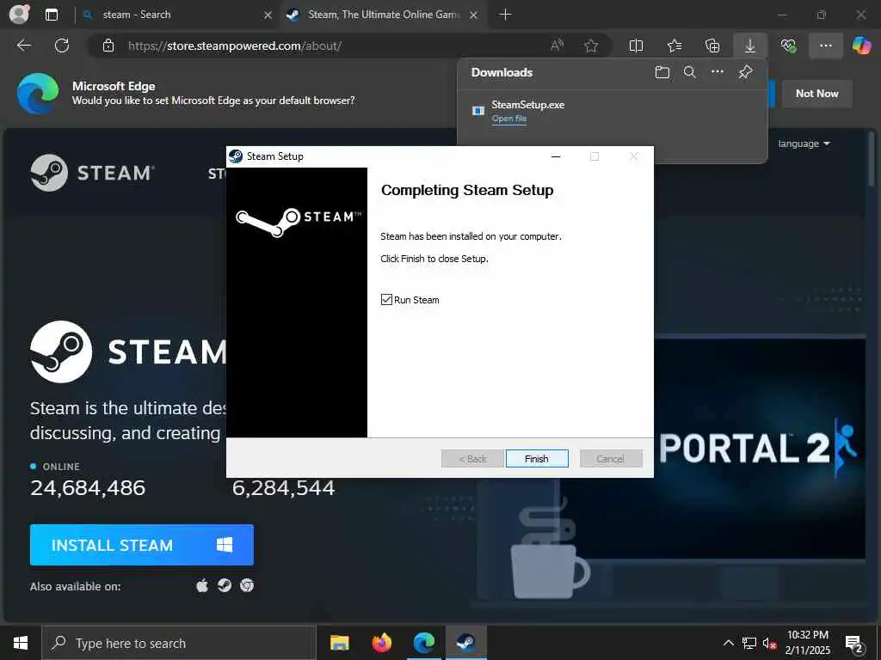Open the Edge profile avatar
The height and width of the screenshot is (660, 881).
[20, 14]
